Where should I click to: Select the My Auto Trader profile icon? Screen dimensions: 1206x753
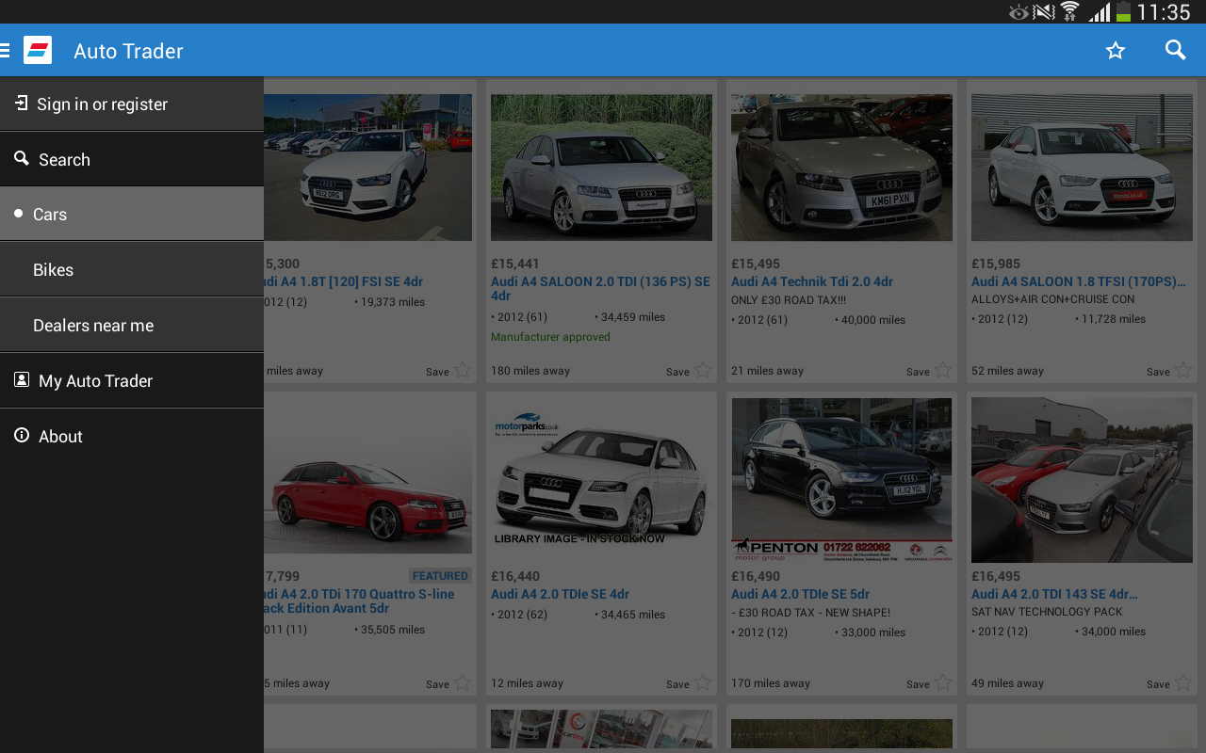(20, 379)
